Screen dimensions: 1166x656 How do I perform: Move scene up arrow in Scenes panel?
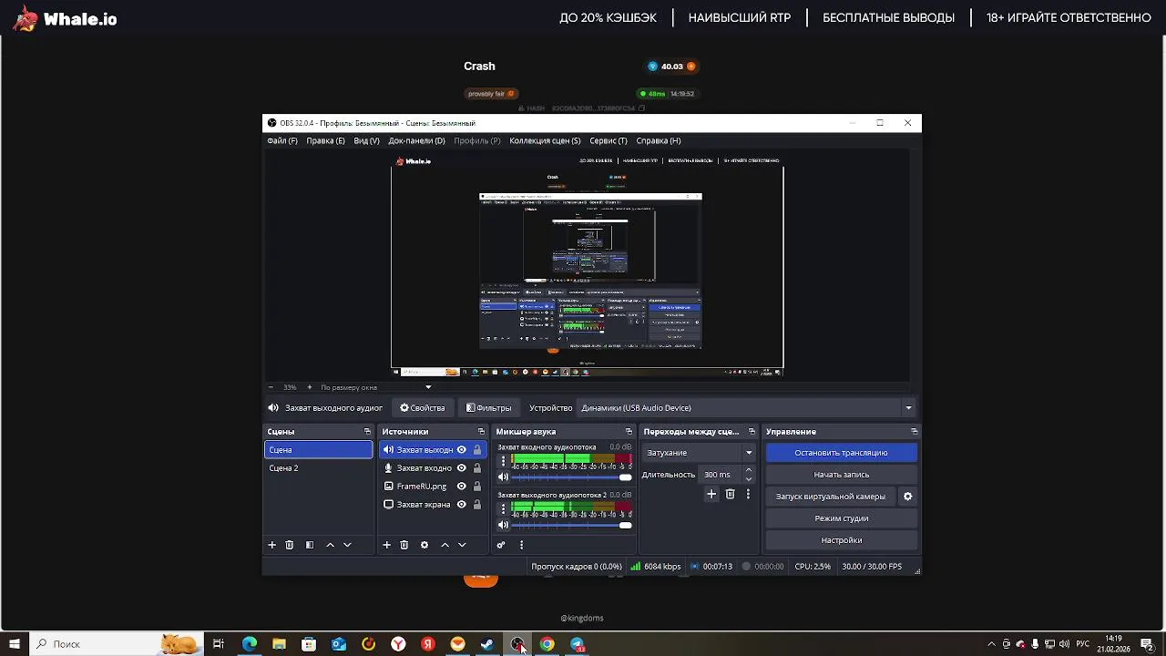pos(330,545)
